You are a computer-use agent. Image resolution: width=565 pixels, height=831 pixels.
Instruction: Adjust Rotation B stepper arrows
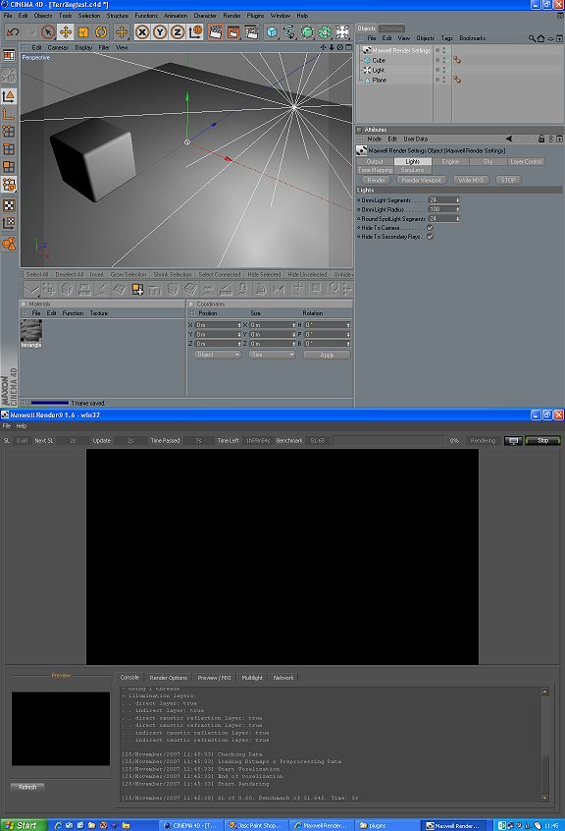348,344
